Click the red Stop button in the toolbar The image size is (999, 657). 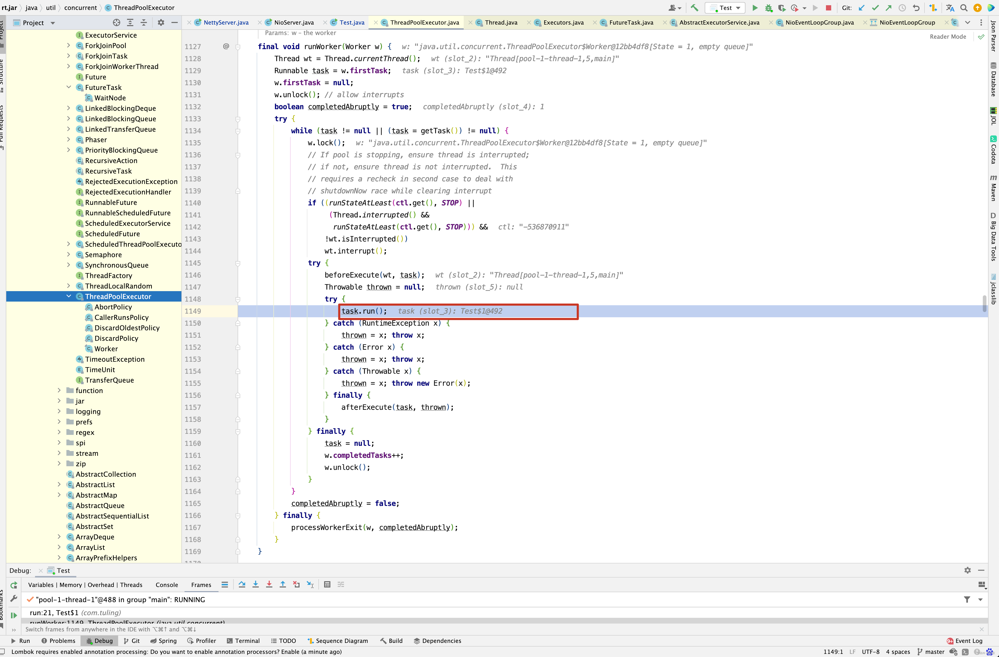point(828,8)
